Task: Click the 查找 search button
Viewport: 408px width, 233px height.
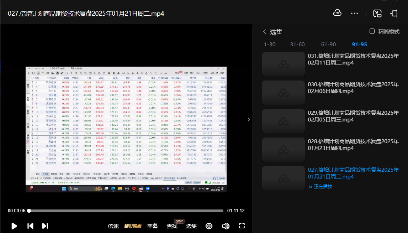Action: coord(172,226)
